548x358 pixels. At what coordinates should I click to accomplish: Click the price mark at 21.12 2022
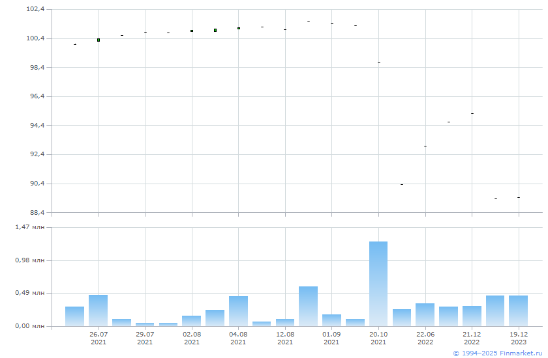pyautogui.click(x=472, y=114)
